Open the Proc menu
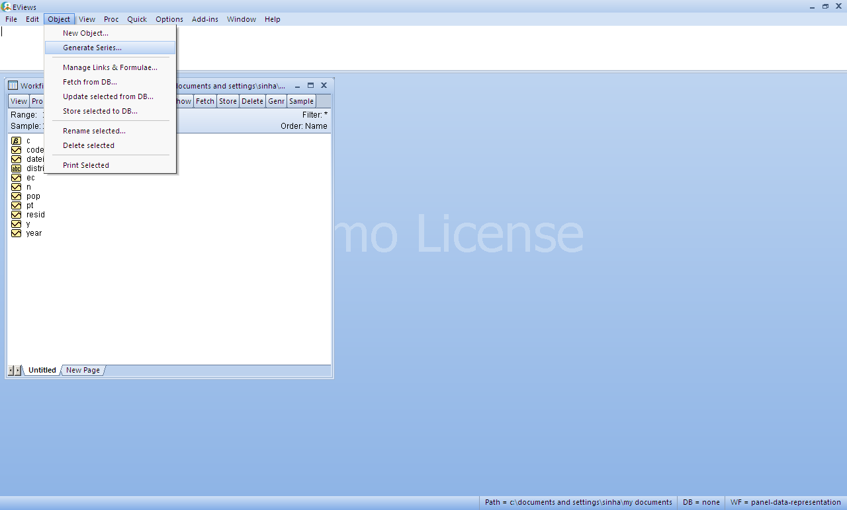The width and height of the screenshot is (847, 510). point(111,19)
